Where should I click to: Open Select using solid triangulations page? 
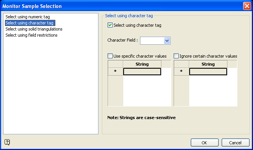(34, 29)
